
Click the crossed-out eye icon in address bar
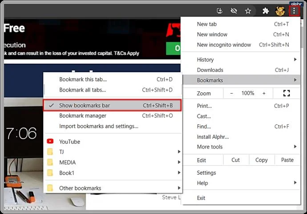pyautogui.click(x=234, y=11)
